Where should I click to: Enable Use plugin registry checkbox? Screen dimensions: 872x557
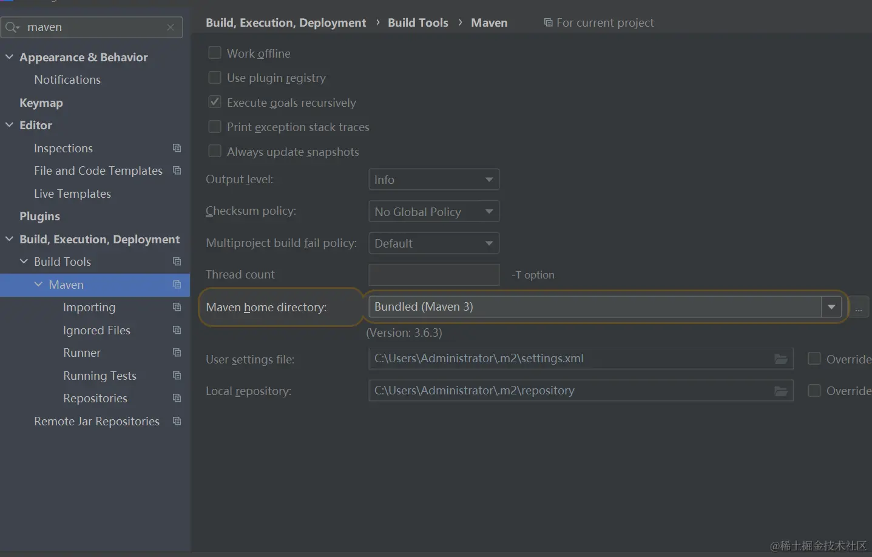coord(215,78)
